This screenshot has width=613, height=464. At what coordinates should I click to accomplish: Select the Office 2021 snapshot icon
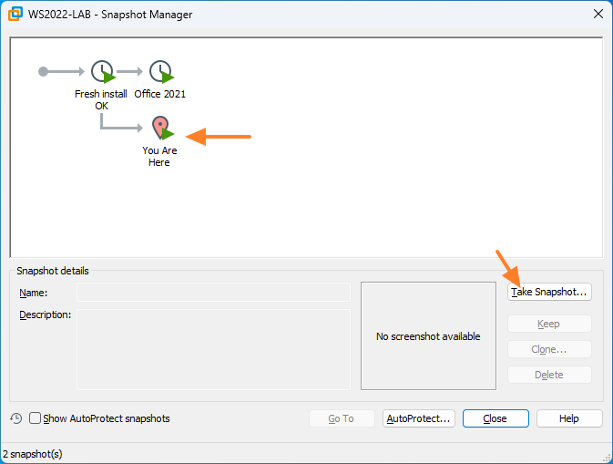pyautogui.click(x=161, y=72)
